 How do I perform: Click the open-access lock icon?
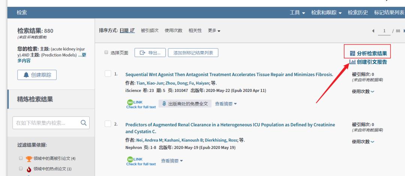pyautogui.click(x=164, y=104)
